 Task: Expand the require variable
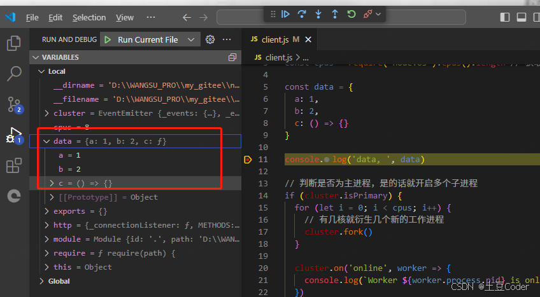click(47, 253)
